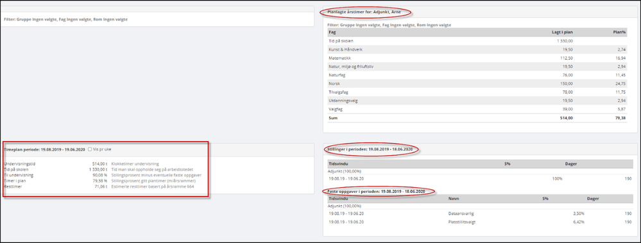Click '16,94' in the Matematikk row
The height and width of the screenshot is (243, 641).
point(621,58)
